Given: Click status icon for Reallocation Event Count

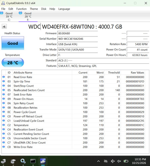Looking at the screenshot, I should (4, 129).
